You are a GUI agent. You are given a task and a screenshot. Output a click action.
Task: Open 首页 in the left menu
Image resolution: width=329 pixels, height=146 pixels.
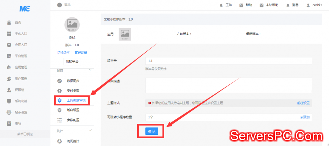[18, 23]
